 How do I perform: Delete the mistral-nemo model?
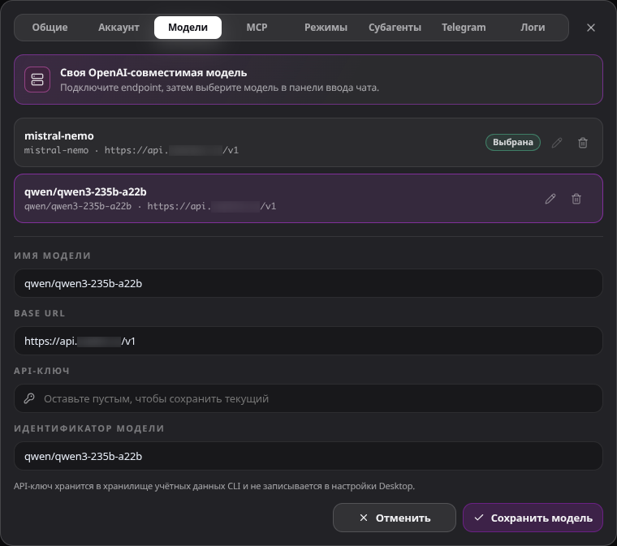[583, 143]
